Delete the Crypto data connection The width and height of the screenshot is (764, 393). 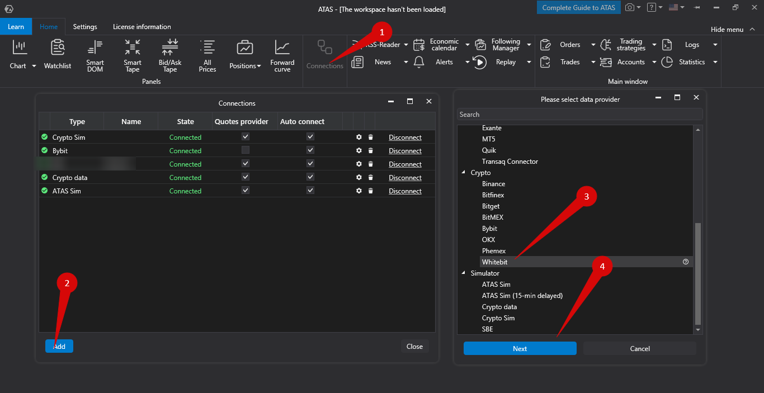(x=370, y=177)
